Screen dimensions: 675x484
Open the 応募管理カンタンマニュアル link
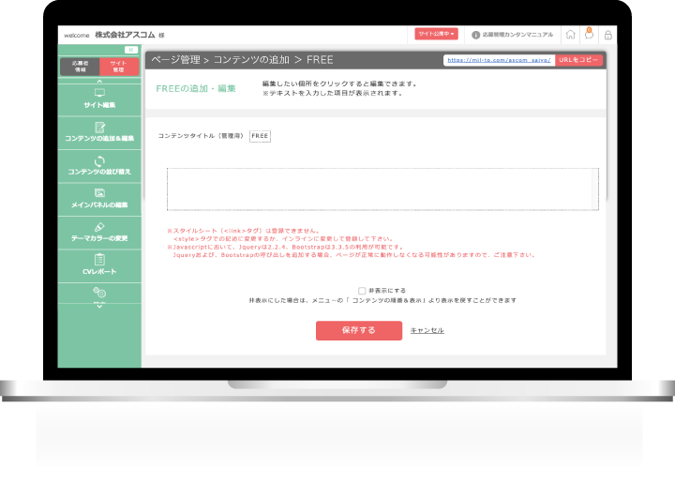pos(513,35)
